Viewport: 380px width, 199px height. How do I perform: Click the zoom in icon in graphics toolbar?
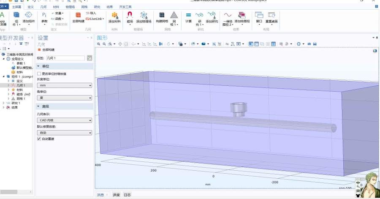point(99,44)
